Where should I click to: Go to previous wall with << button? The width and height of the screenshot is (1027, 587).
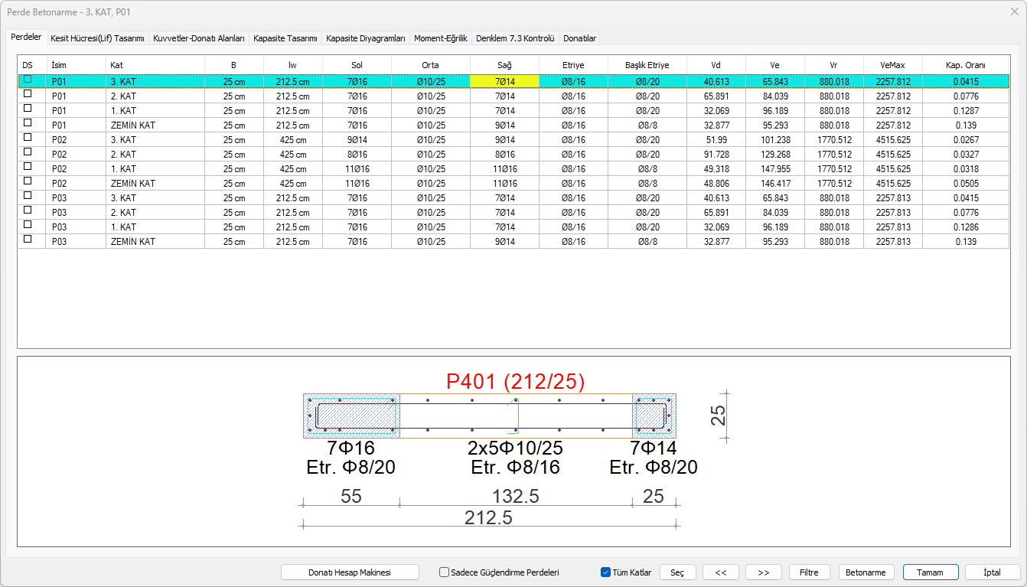(720, 572)
